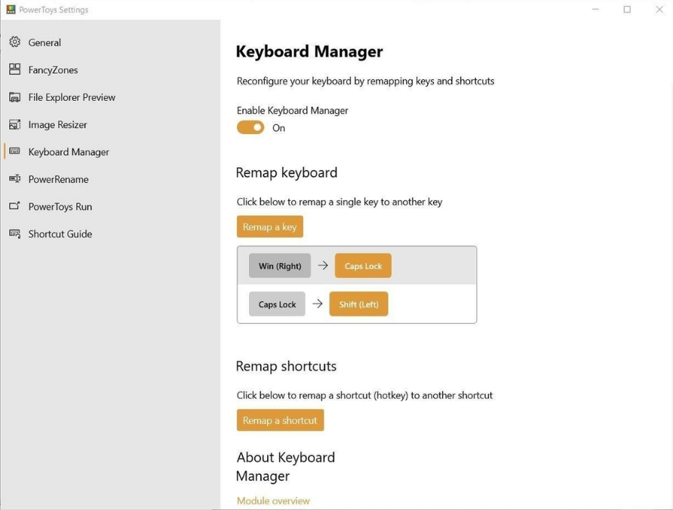The image size is (673, 510).
Task: Select the Shift (Left) target key
Action: pyautogui.click(x=358, y=304)
